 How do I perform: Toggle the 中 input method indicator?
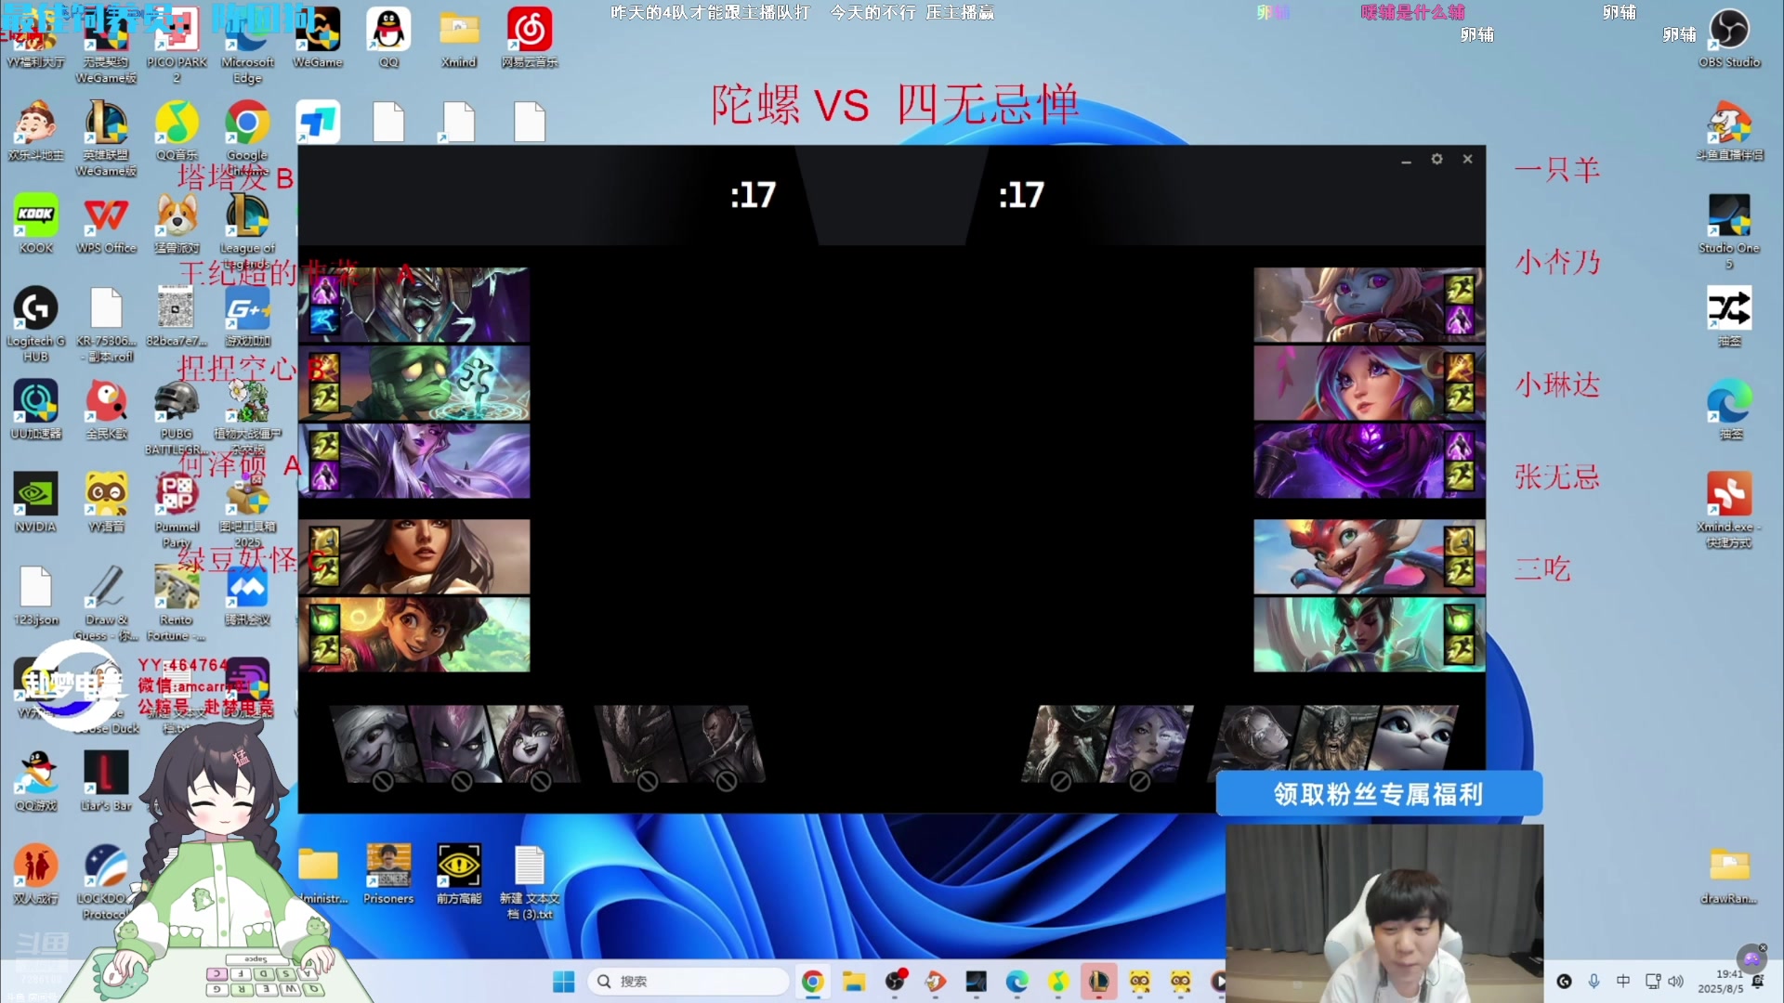point(1622,982)
